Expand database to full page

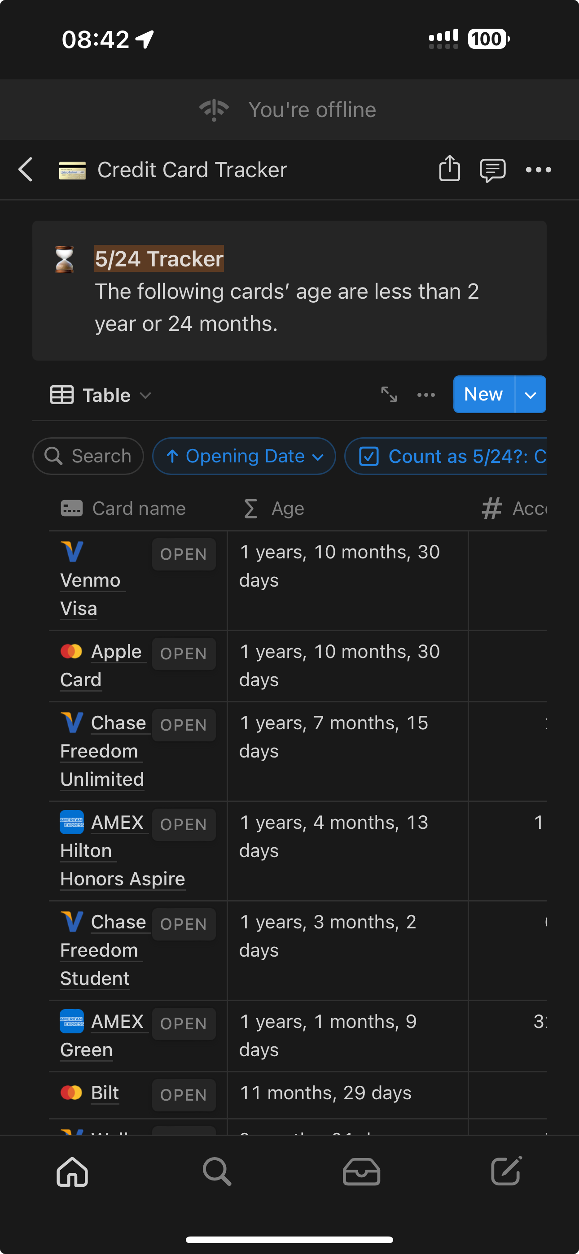389,394
